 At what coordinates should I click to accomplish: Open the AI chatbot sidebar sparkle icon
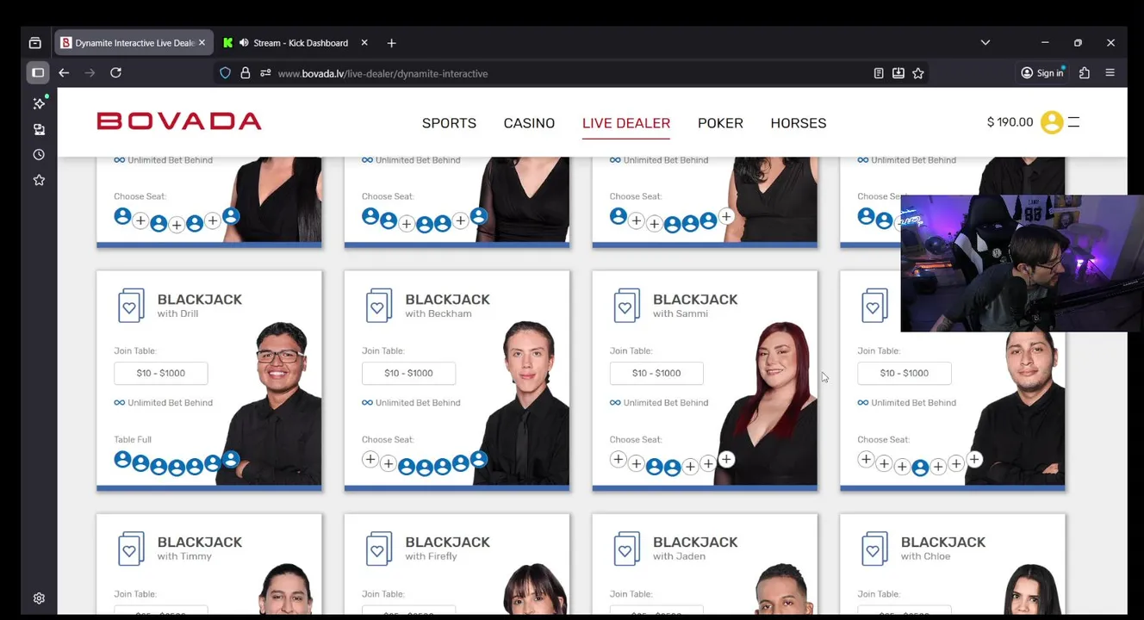[x=39, y=103]
